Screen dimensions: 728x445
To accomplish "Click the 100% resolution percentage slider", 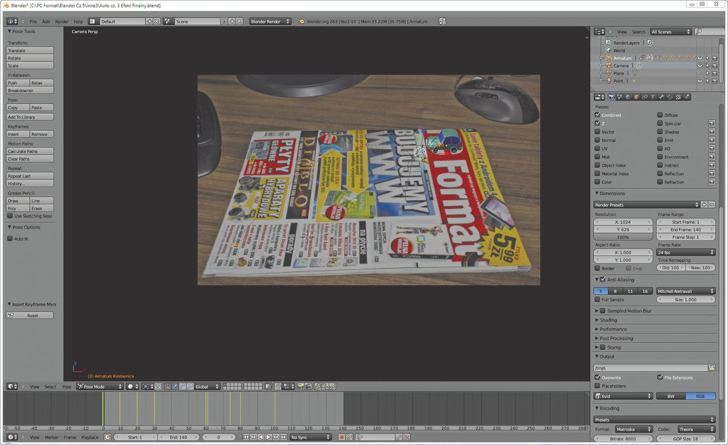I will pyautogui.click(x=623, y=237).
